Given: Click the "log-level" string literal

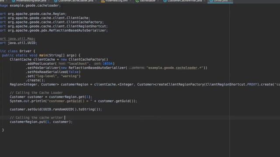Looking at the screenshot, I should 46,76.
